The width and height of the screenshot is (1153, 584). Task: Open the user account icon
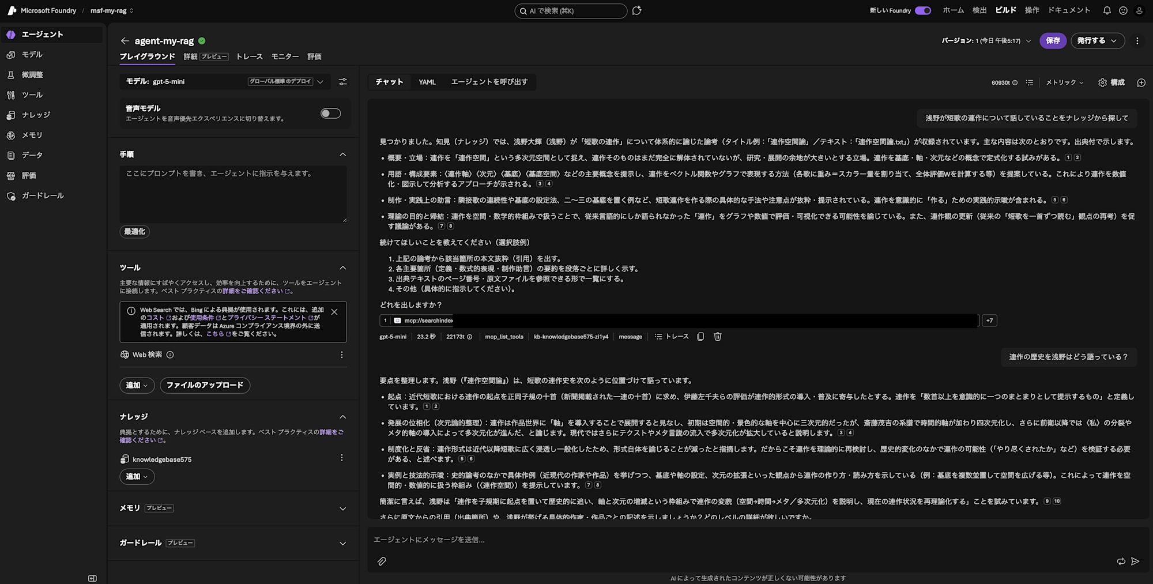coord(1139,10)
